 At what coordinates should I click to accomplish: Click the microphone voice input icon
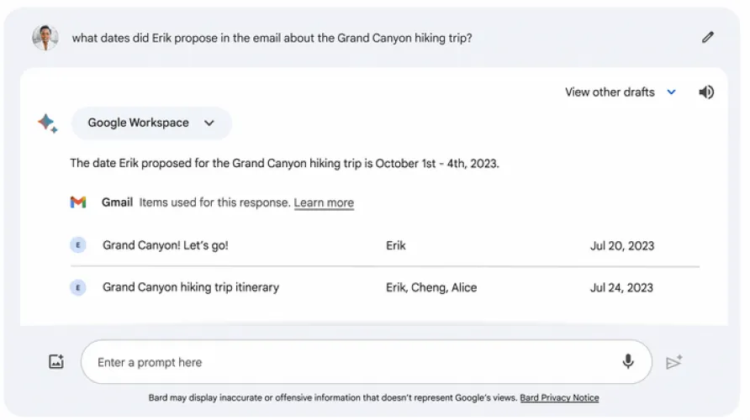pyautogui.click(x=628, y=362)
